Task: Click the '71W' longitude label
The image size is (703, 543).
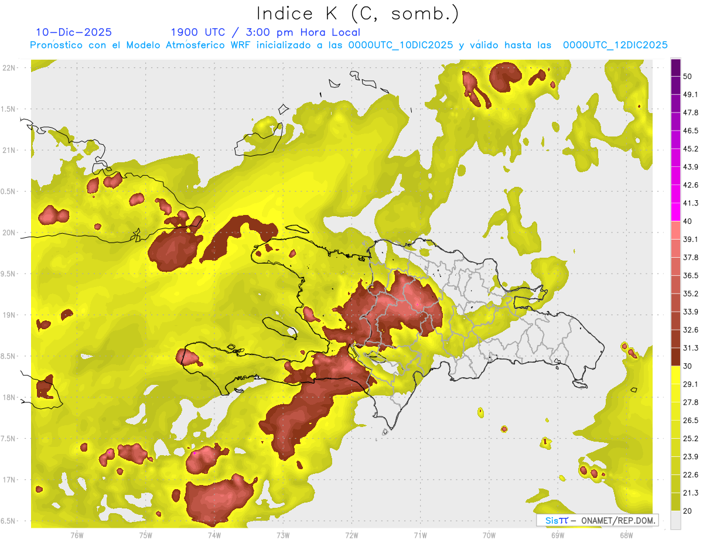Action: click(420, 535)
